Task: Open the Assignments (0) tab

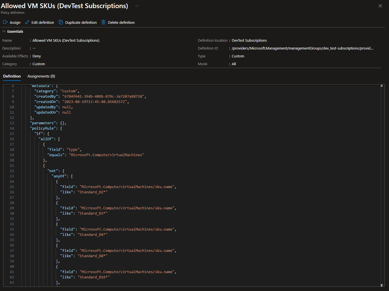Action: (41, 76)
